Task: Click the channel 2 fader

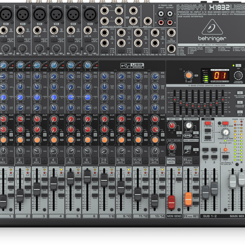Action: [20, 196]
